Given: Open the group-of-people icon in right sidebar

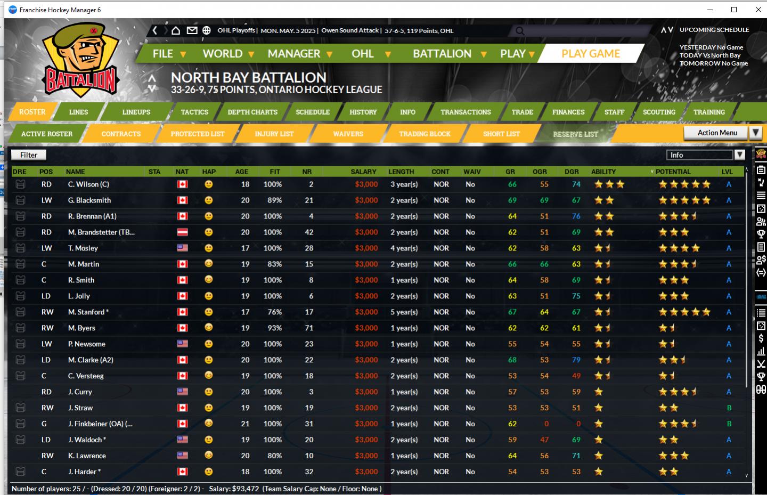Looking at the screenshot, I should click(761, 222).
